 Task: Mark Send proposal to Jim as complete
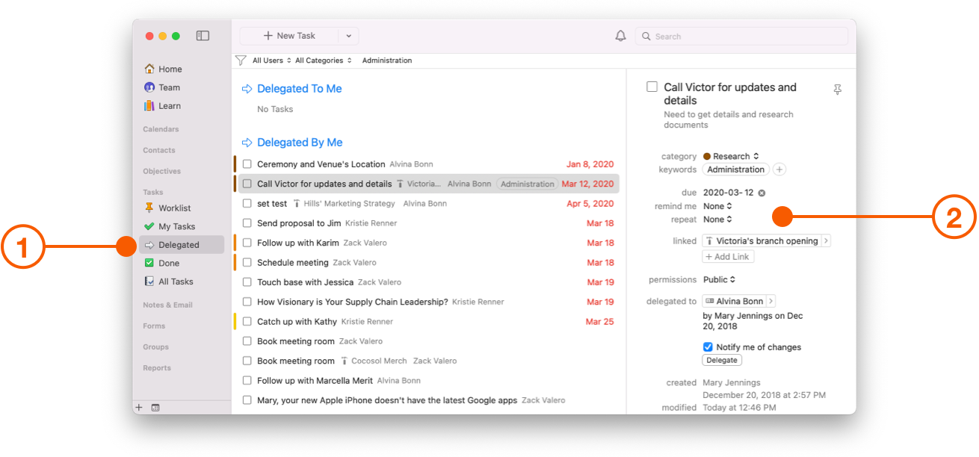tap(247, 223)
